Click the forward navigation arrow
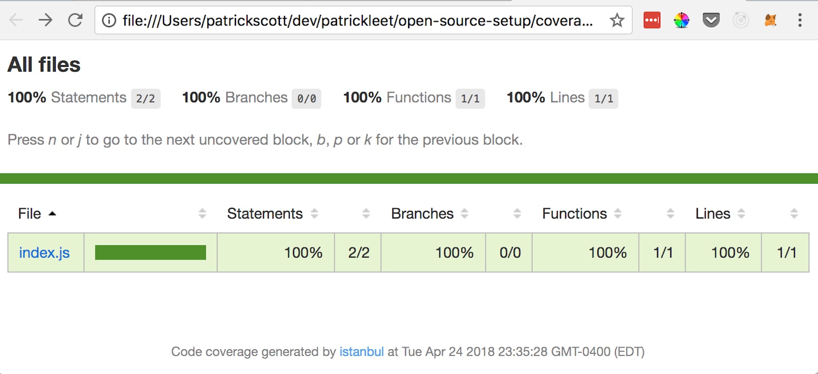This screenshot has width=818, height=374. pyautogui.click(x=46, y=20)
